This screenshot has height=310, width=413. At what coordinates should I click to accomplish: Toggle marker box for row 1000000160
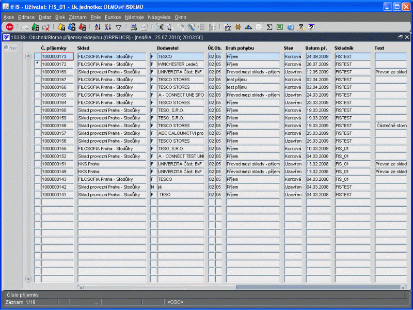(x=37, y=110)
